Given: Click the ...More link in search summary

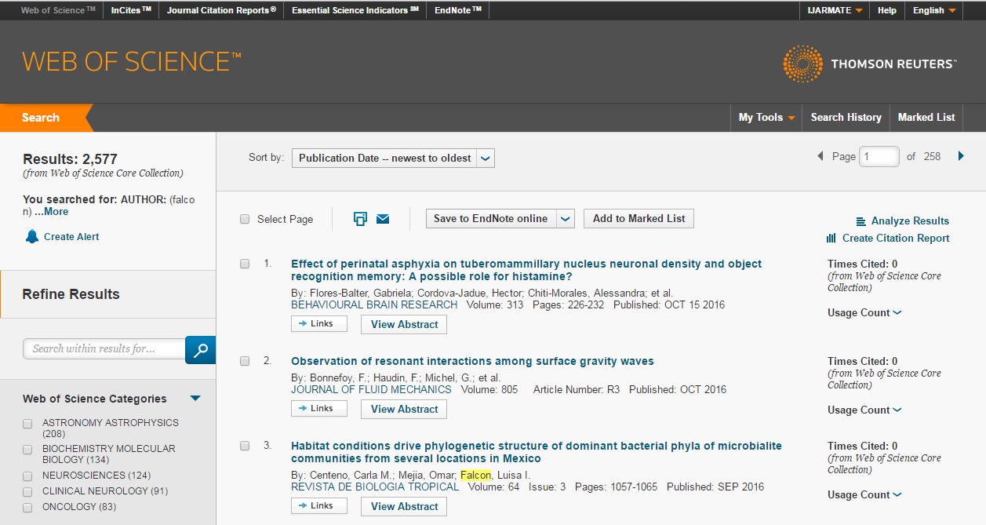Looking at the screenshot, I should (52, 212).
